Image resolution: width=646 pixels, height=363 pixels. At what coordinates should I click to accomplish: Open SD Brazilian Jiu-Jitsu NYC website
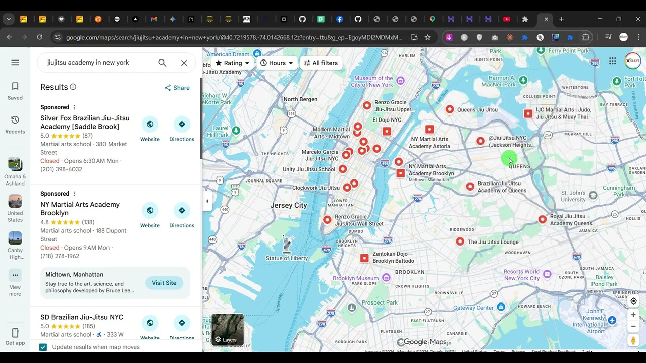tap(150, 328)
